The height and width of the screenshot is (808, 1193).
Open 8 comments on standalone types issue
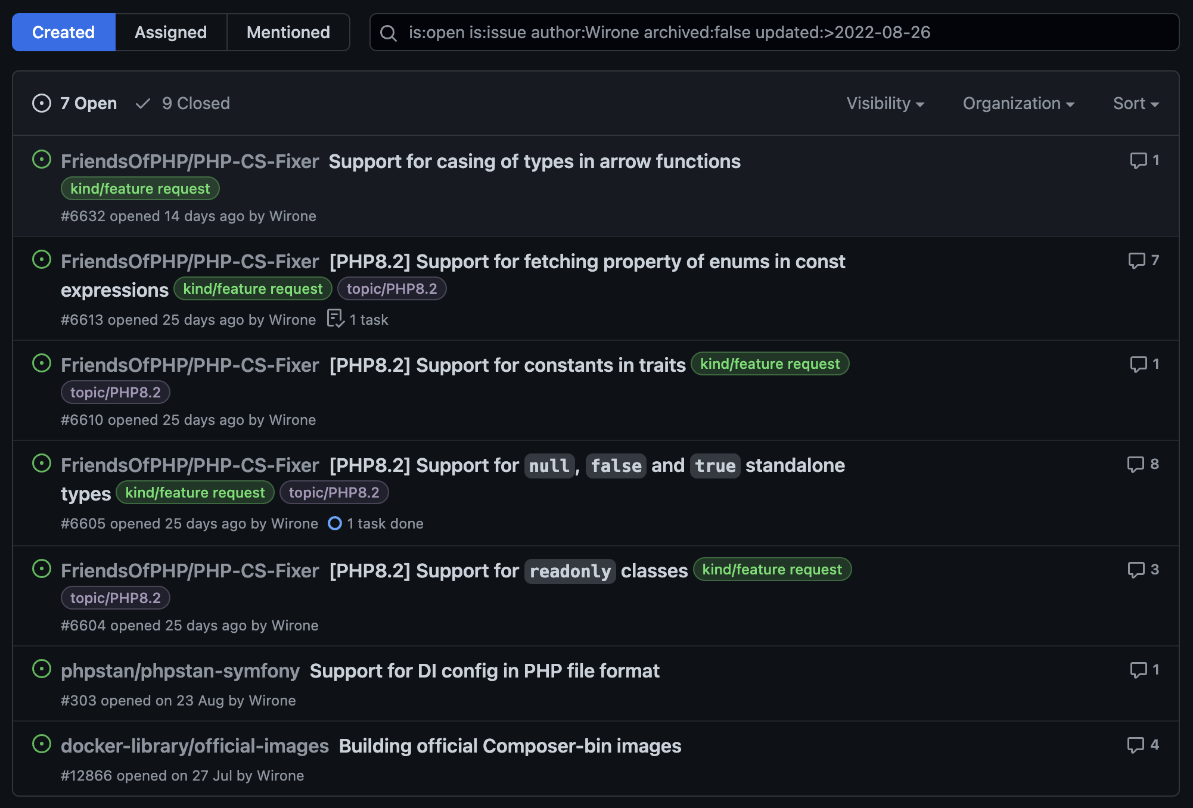1143,464
